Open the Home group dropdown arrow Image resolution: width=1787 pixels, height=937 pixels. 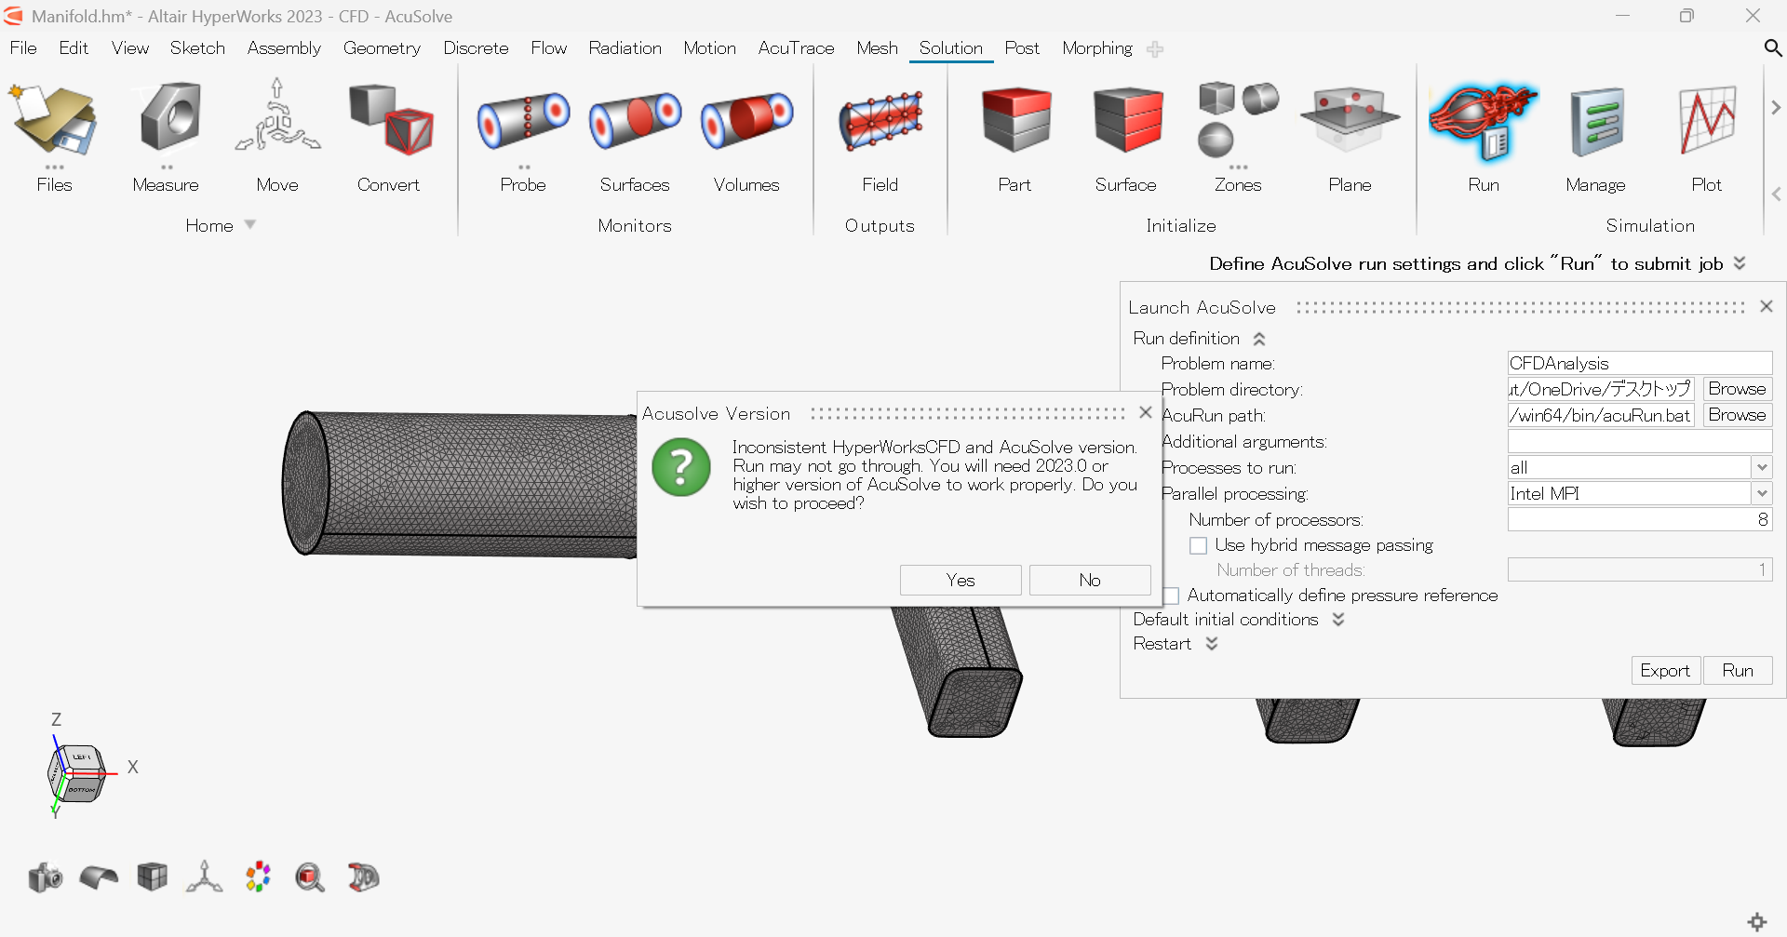[250, 225]
